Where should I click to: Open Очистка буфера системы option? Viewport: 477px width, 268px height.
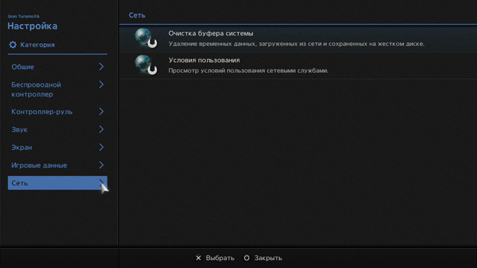pos(211,33)
